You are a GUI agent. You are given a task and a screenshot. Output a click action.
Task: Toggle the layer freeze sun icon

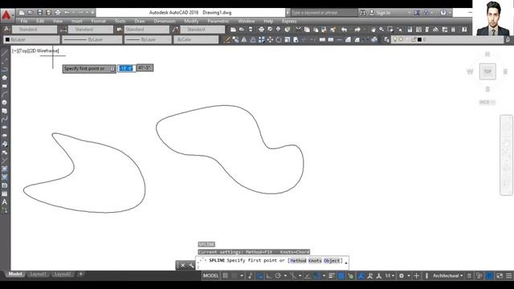point(401,39)
